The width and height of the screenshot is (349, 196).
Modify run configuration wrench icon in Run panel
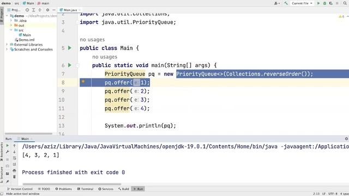tap(7, 152)
